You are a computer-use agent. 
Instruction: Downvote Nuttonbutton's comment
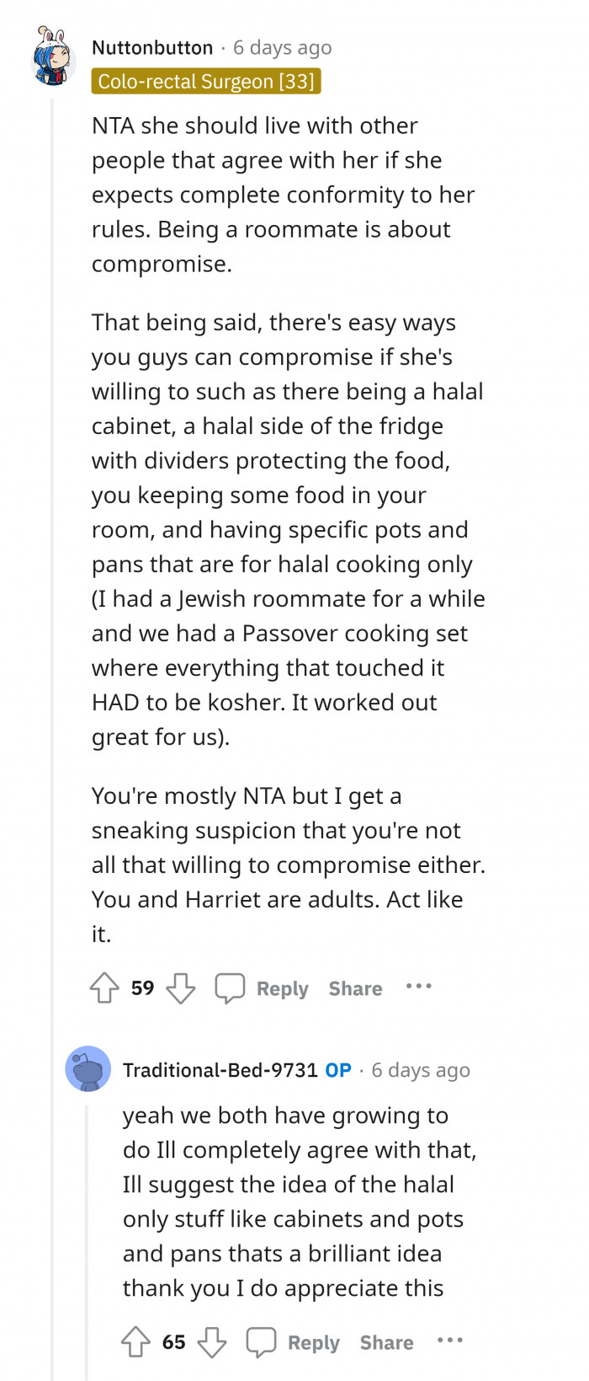(181, 987)
